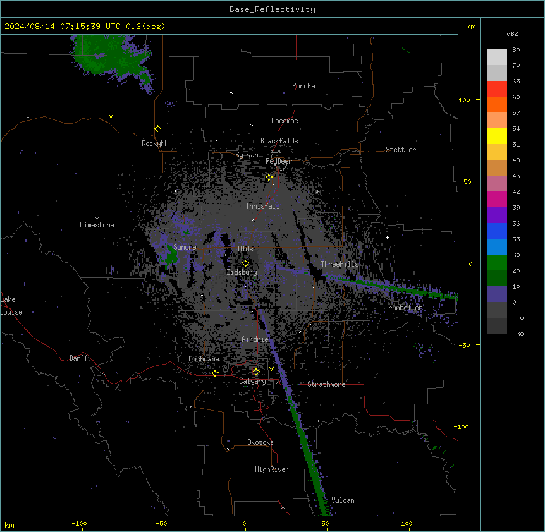Click the -50 tick on the right axis

coord(463,345)
